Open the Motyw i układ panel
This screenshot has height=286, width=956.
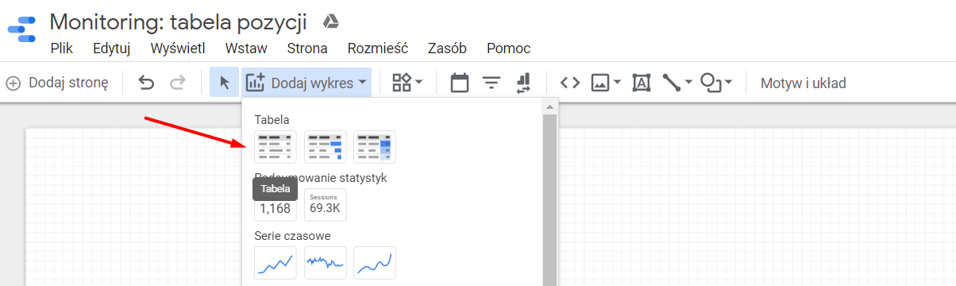pos(804,83)
